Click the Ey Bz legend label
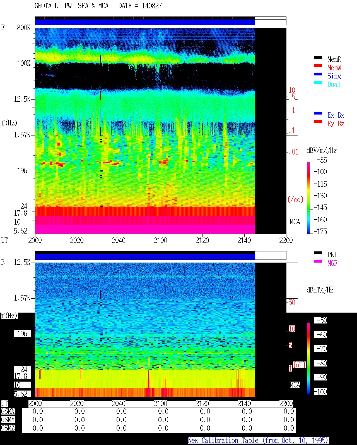 pos(336,123)
